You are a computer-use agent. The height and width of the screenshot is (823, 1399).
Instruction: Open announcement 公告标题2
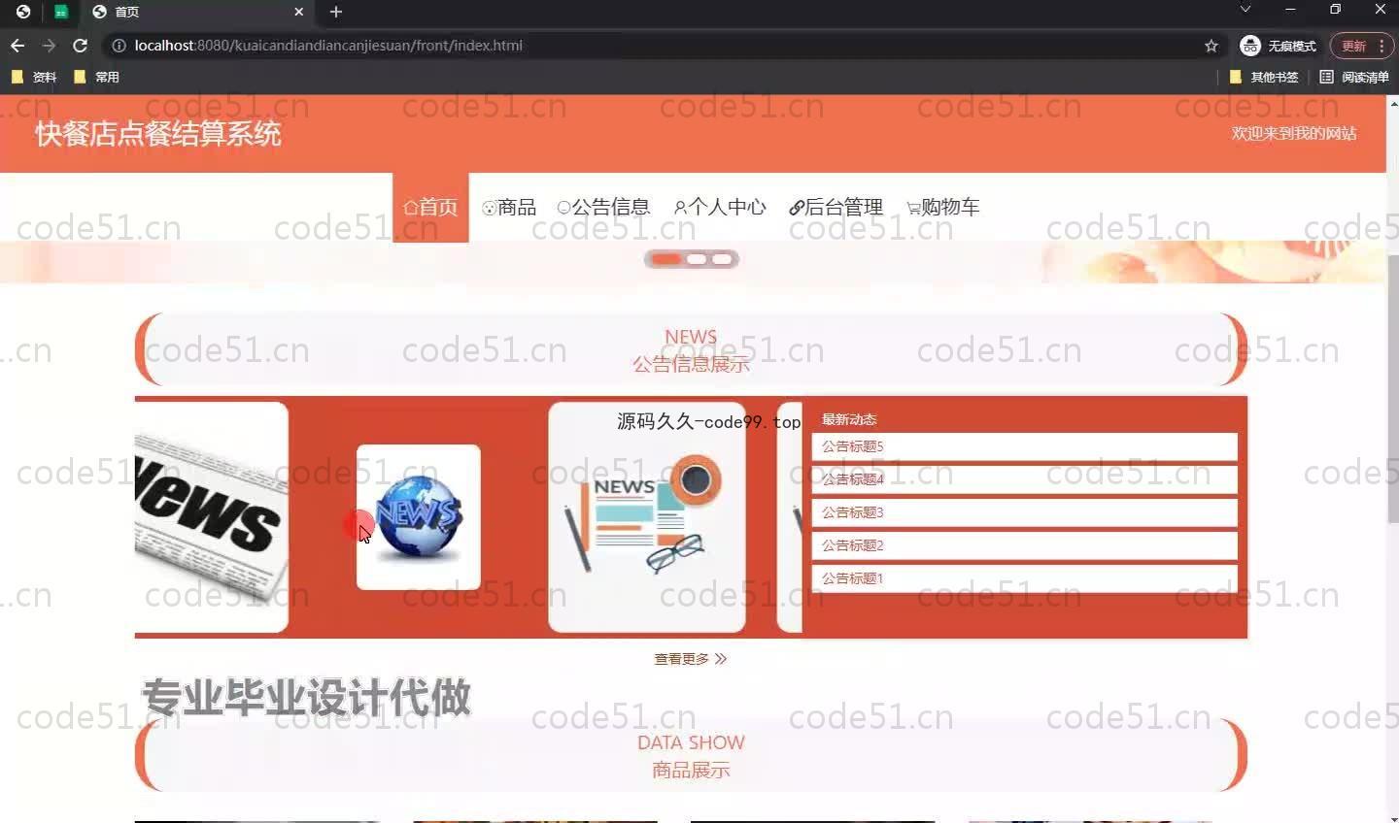coord(1024,545)
